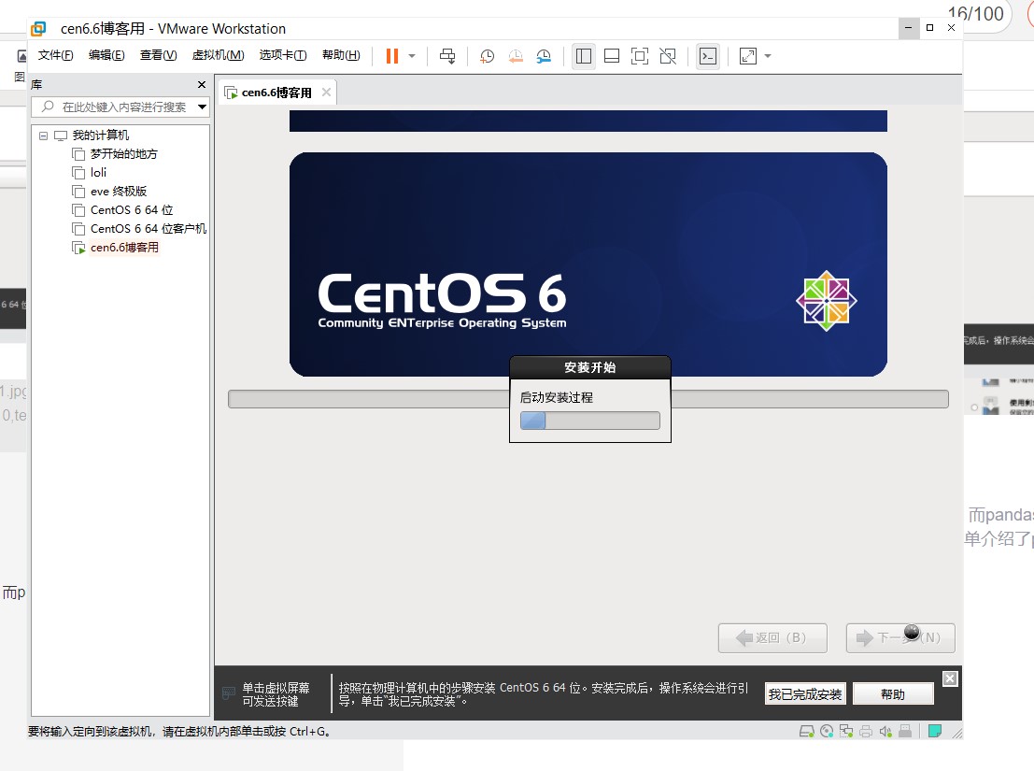Click the 下一步 (N) next button

click(900, 637)
